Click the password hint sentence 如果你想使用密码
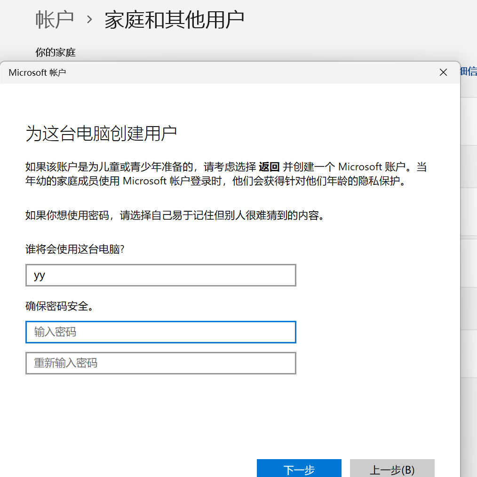 tap(175, 215)
